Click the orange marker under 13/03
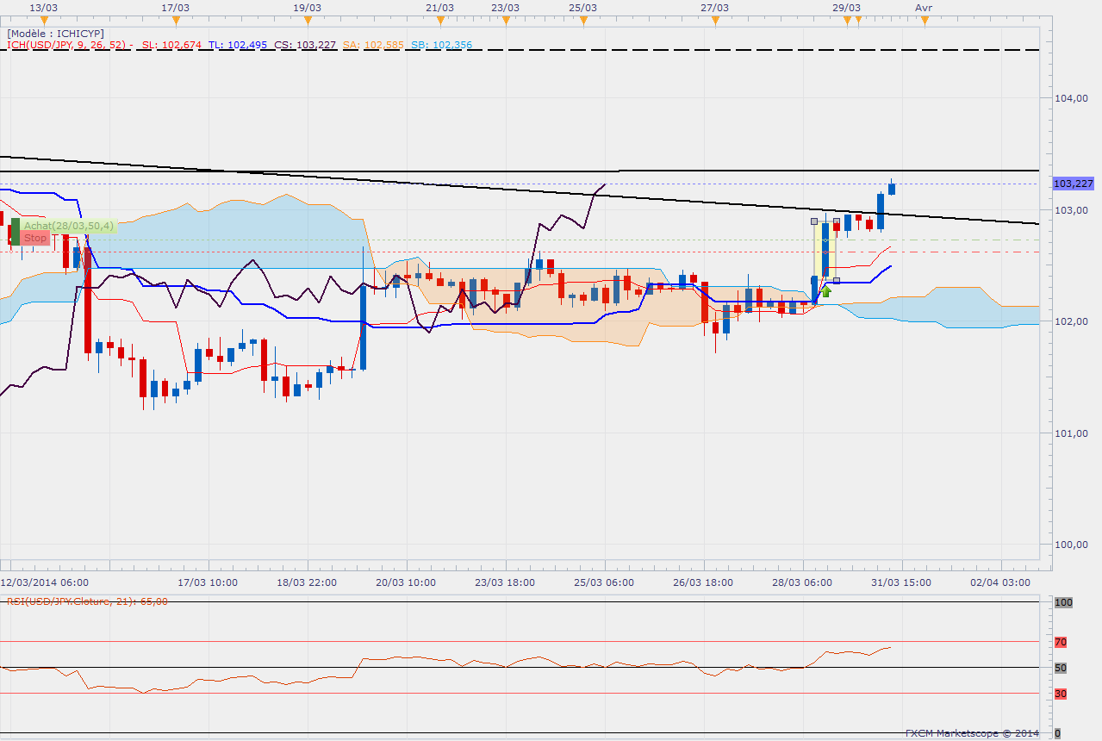The image size is (1102, 741). [x=44, y=20]
